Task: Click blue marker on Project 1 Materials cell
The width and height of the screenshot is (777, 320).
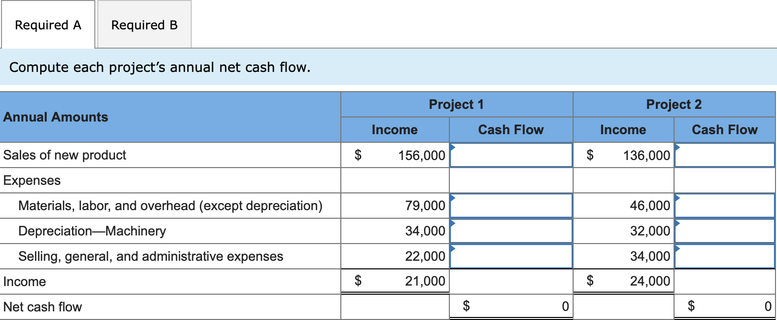Action: (x=452, y=197)
